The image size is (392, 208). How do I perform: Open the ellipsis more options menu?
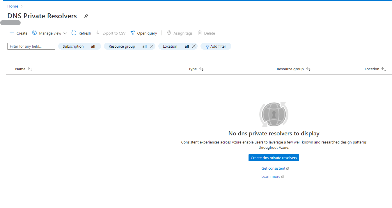coord(95,16)
